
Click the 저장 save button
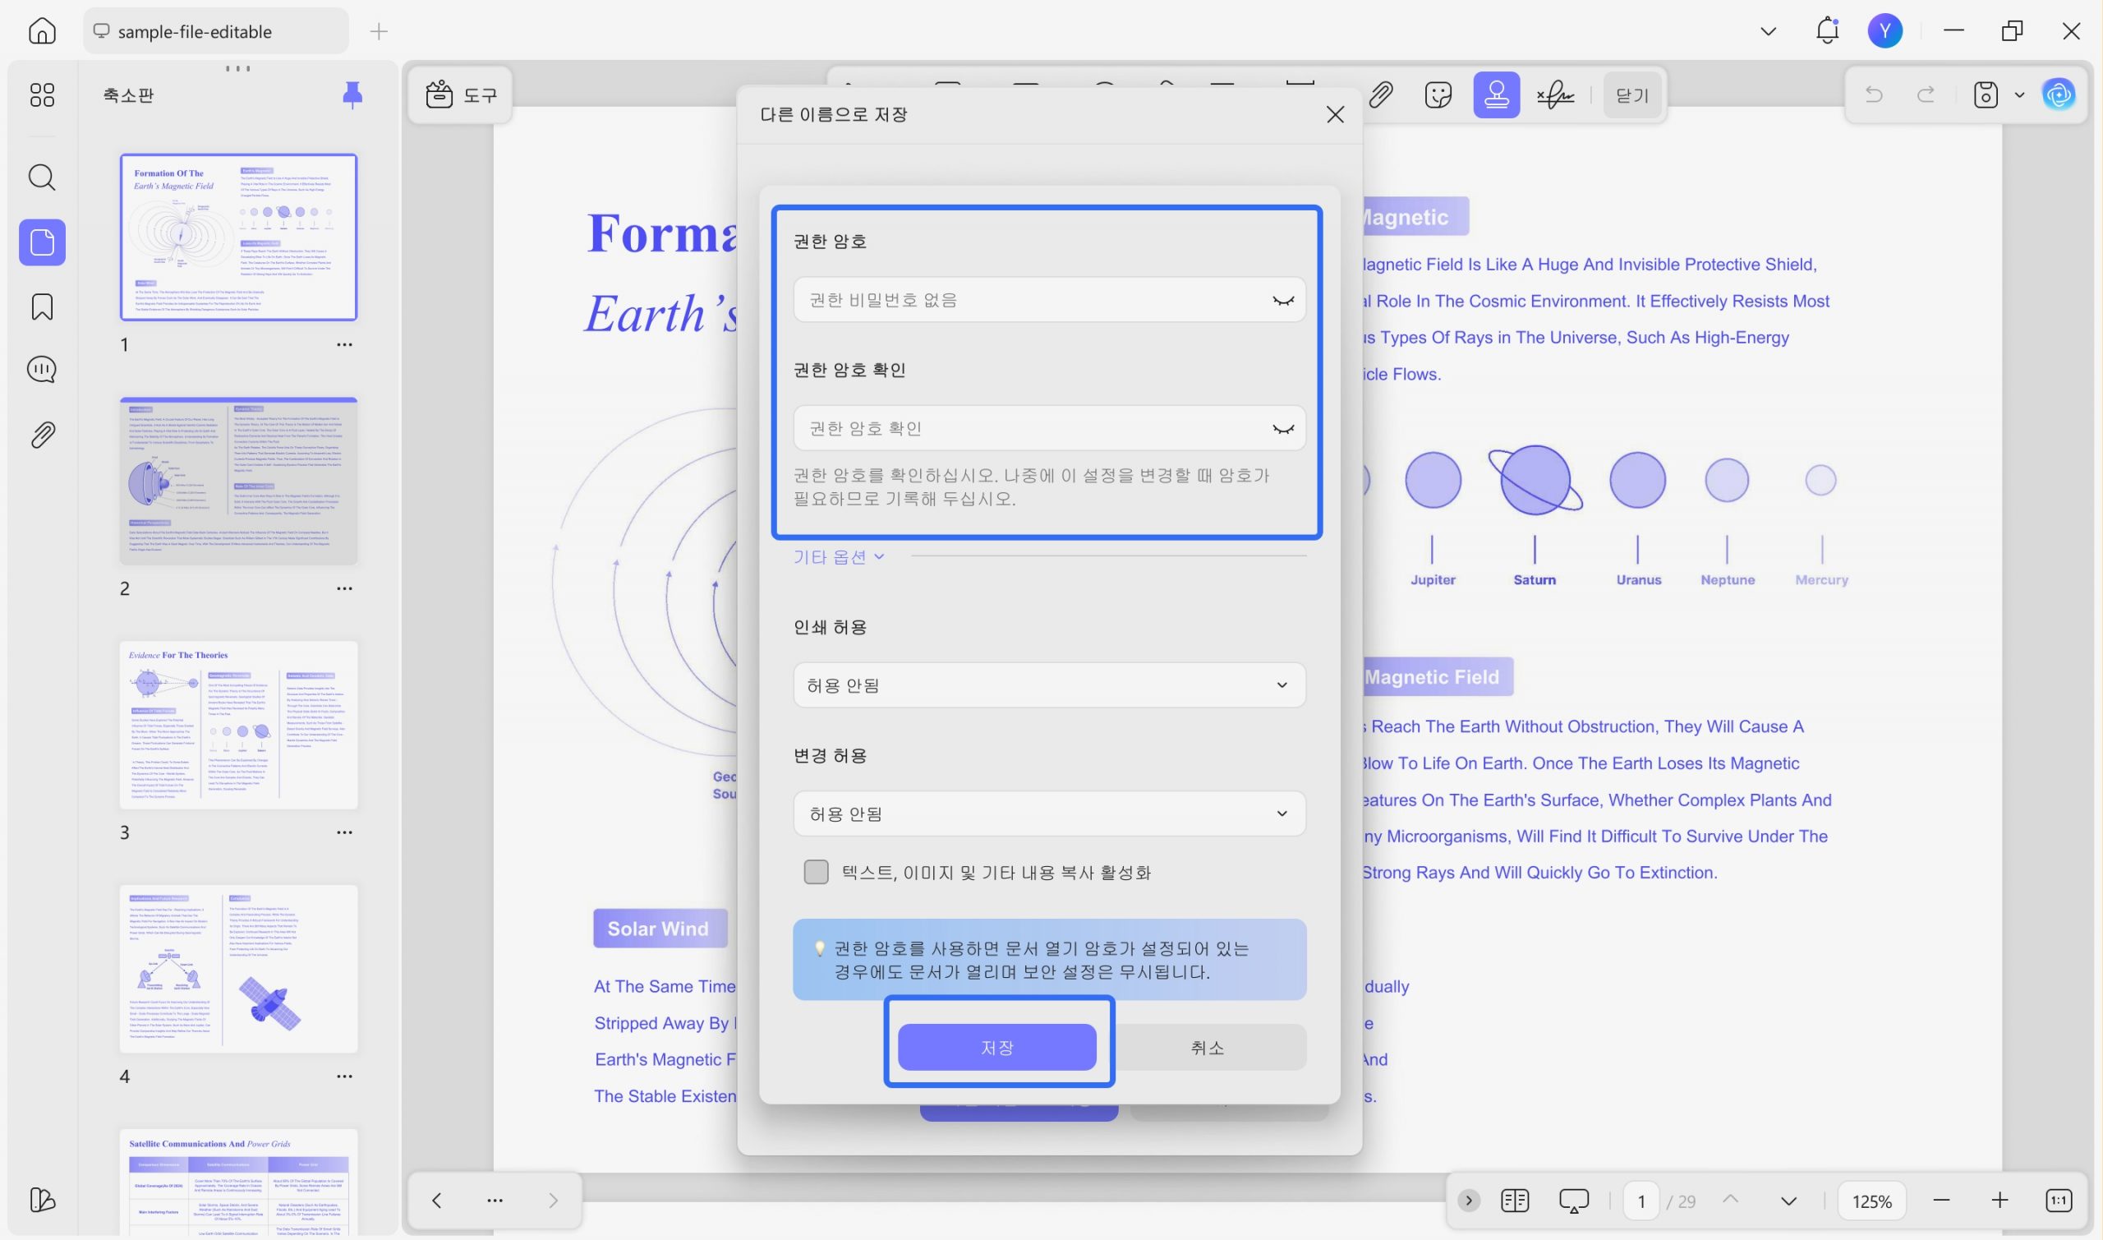996,1047
